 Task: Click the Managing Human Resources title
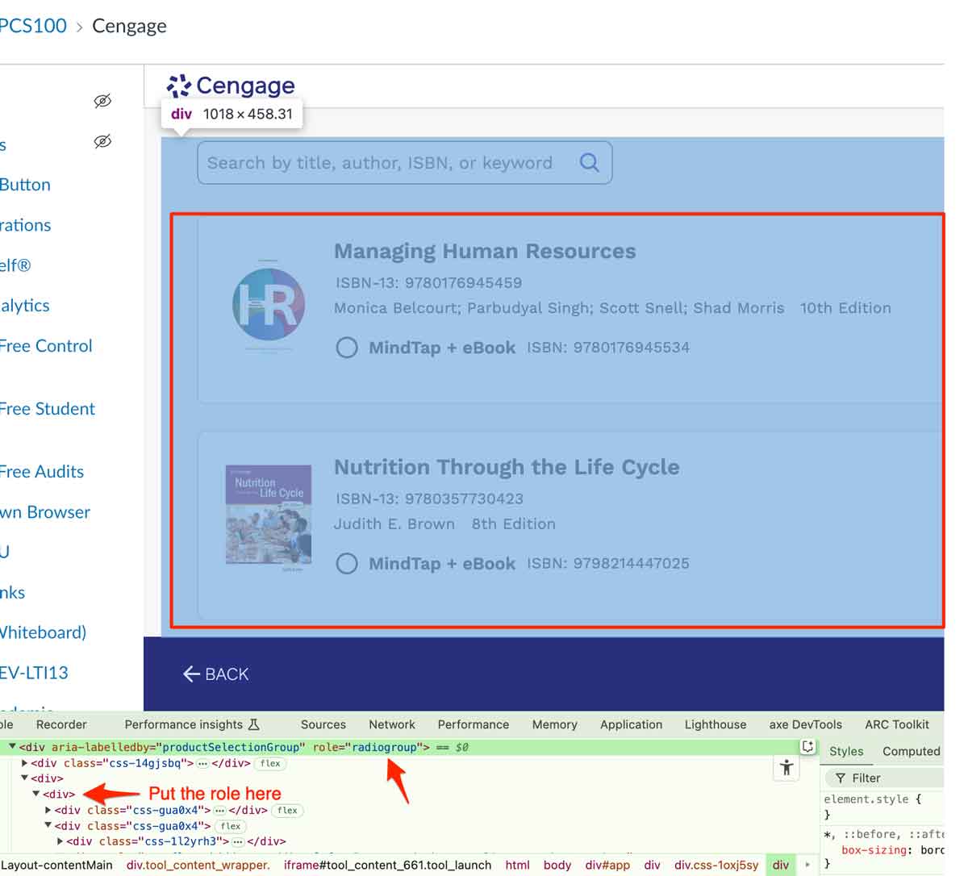[485, 252]
